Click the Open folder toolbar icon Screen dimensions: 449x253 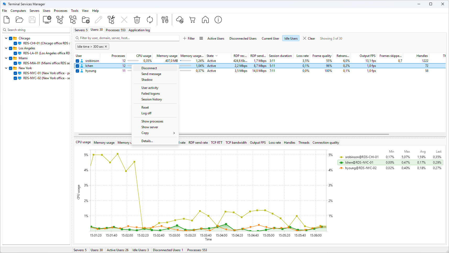coord(19,20)
